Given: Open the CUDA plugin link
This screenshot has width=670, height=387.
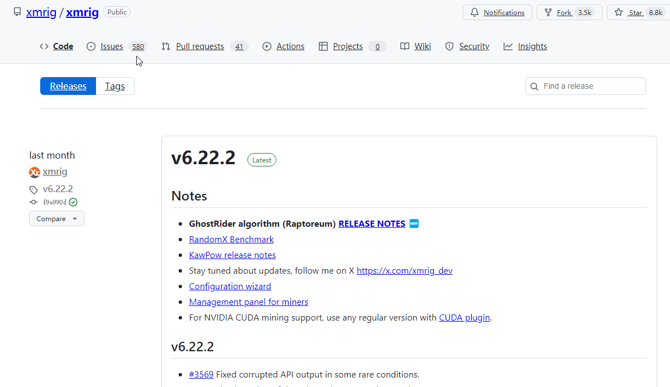Looking at the screenshot, I should tap(464, 317).
